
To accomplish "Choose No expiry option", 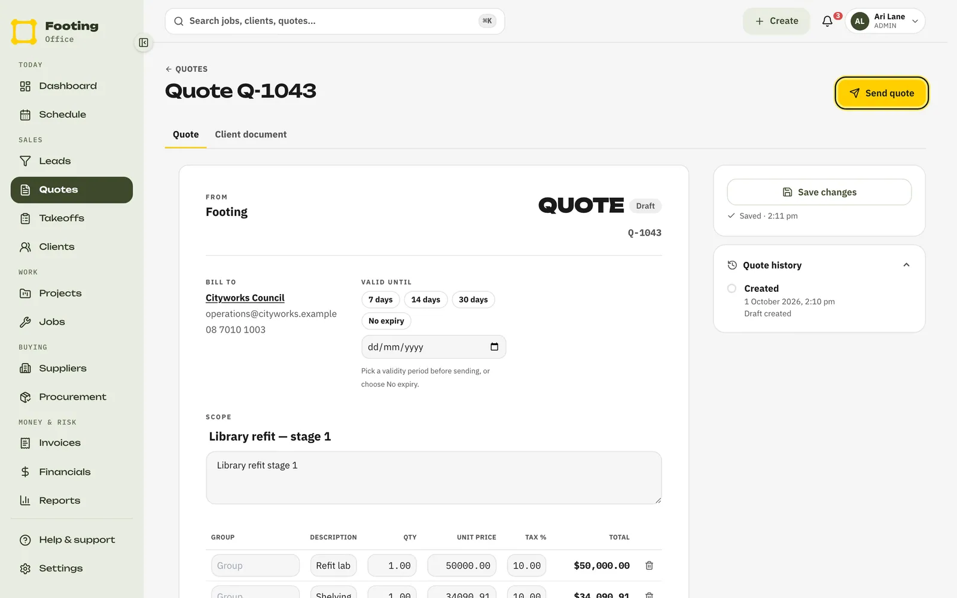I will (x=386, y=321).
